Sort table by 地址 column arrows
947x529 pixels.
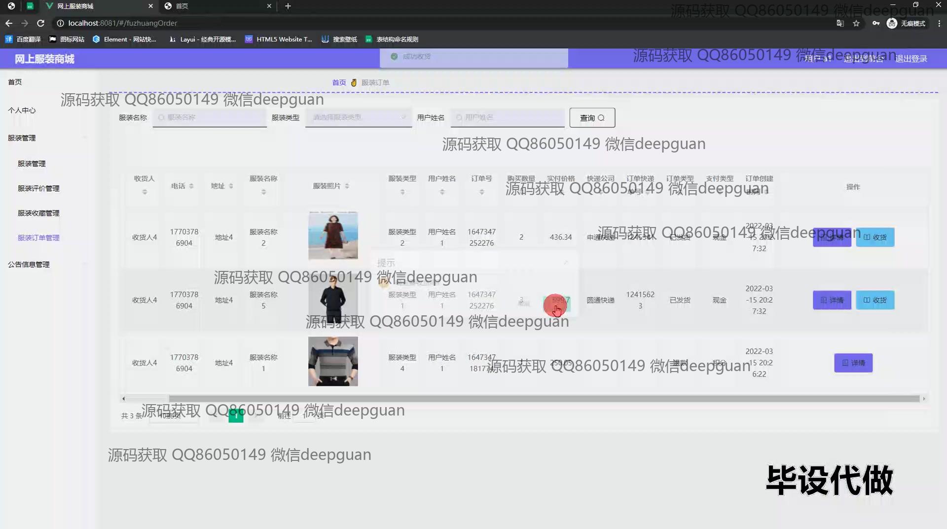tap(231, 186)
